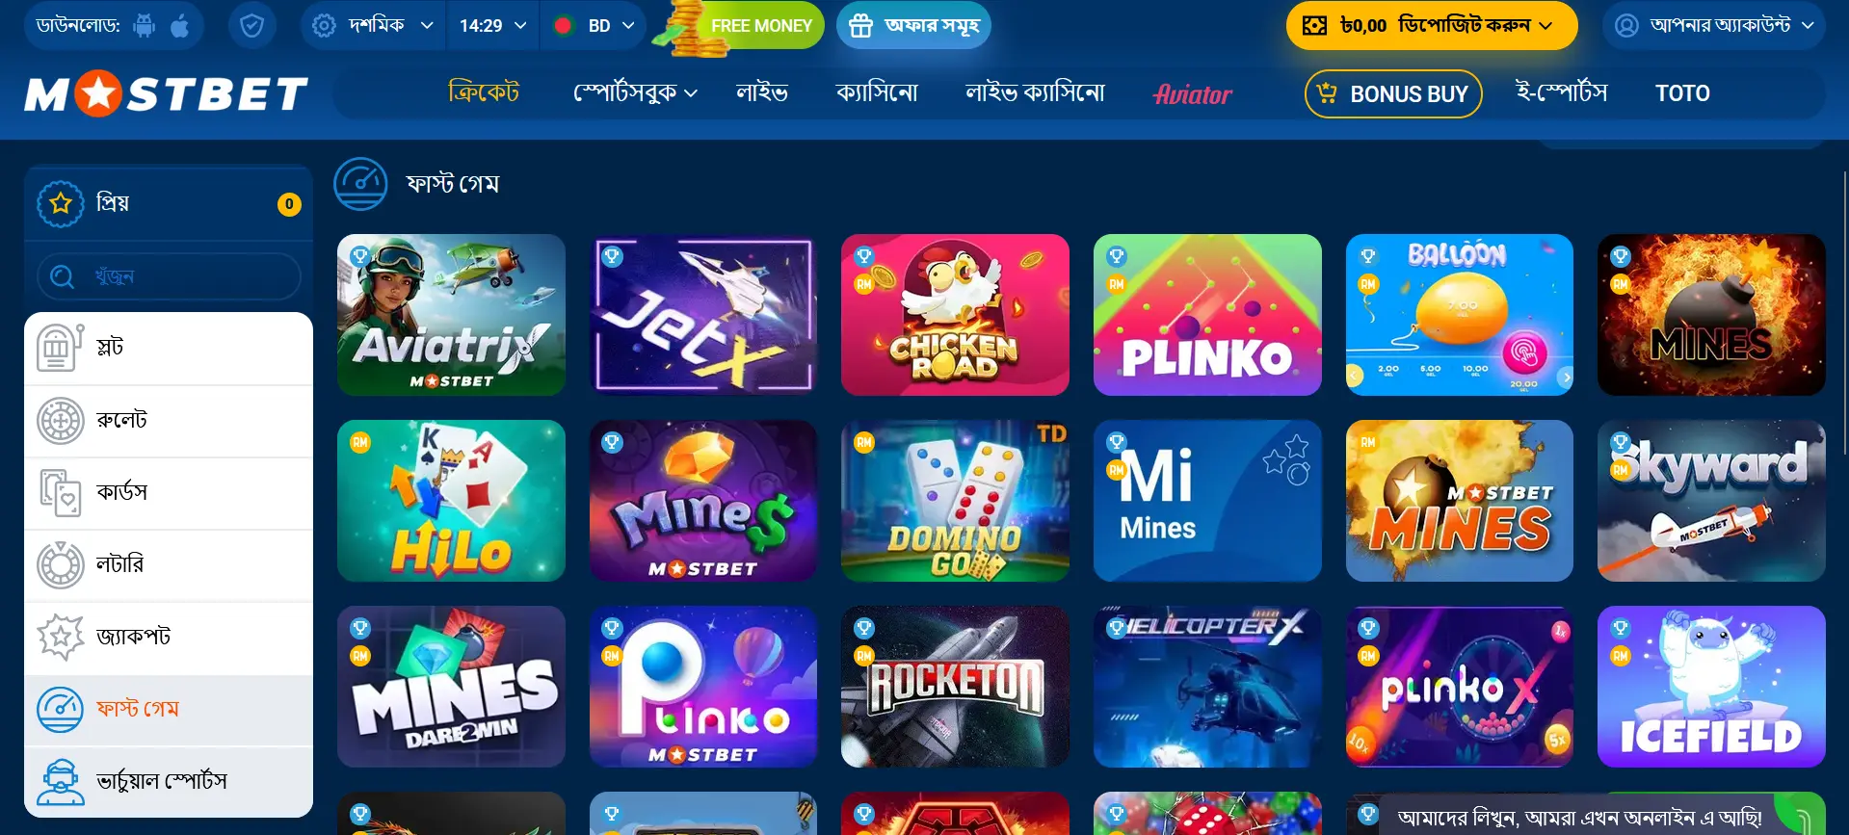Viewport: 1849px width, 835px height.
Task: Click the BONUS BUY button
Action: [1393, 93]
